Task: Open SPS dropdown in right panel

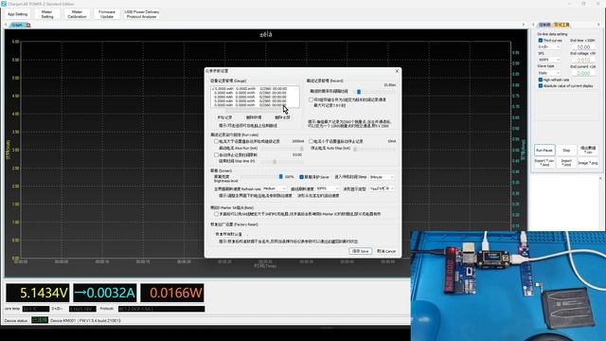Action: tap(549, 60)
